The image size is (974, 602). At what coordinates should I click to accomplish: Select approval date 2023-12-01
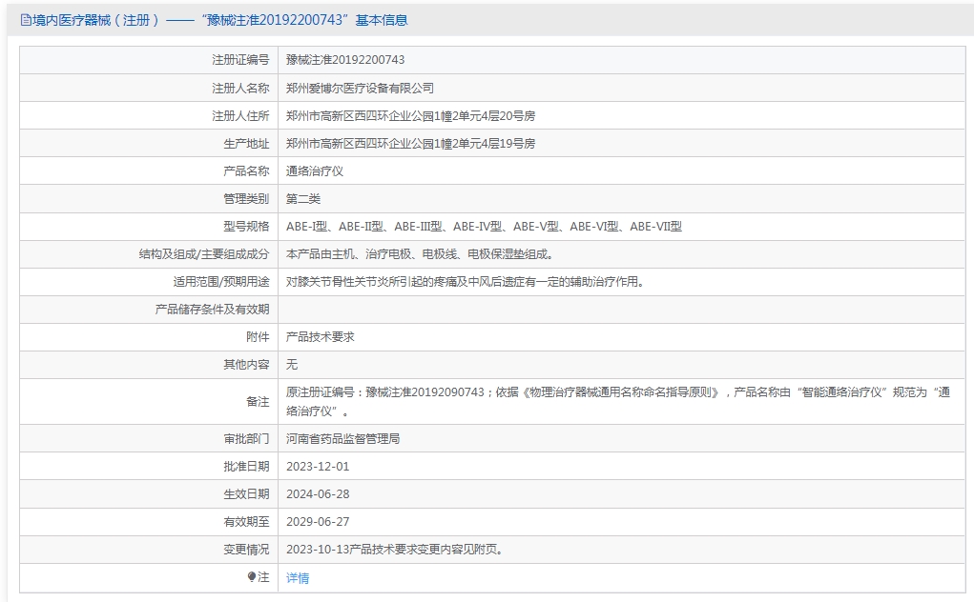pyautogui.click(x=318, y=467)
